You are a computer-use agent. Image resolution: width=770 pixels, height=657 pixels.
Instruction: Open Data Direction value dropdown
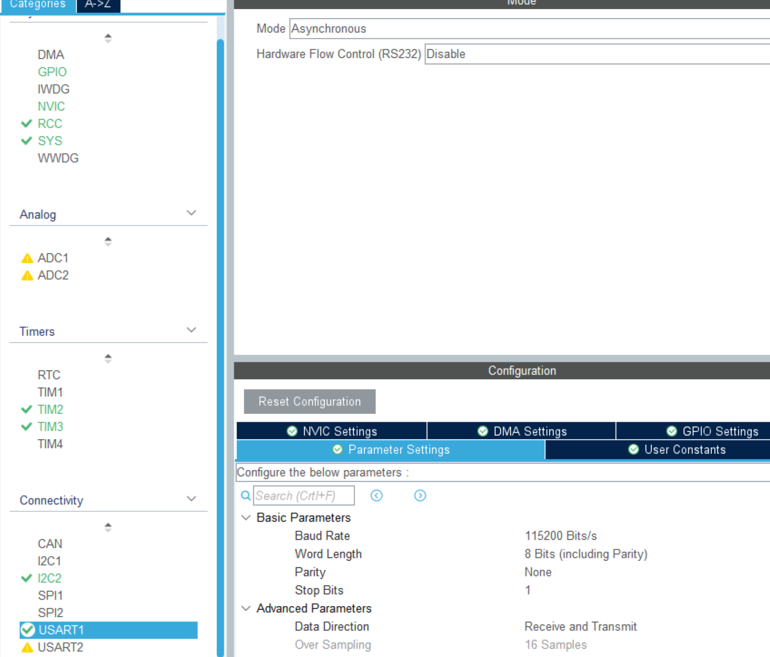(581, 627)
